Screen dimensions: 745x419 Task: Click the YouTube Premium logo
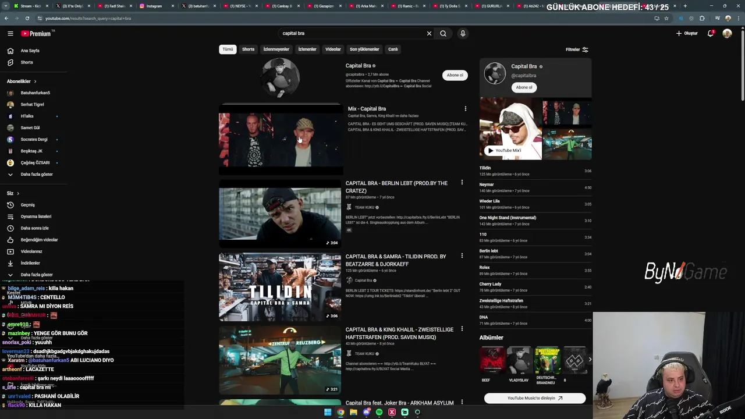[x=37, y=34]
